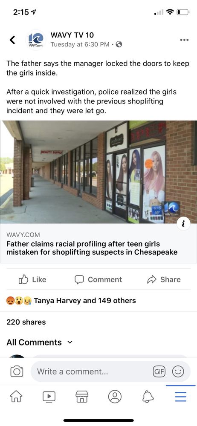The image size is (197, 426).
Task: Share the shoplifting article post
Action: pyautogui.click(x=164, y=279)
